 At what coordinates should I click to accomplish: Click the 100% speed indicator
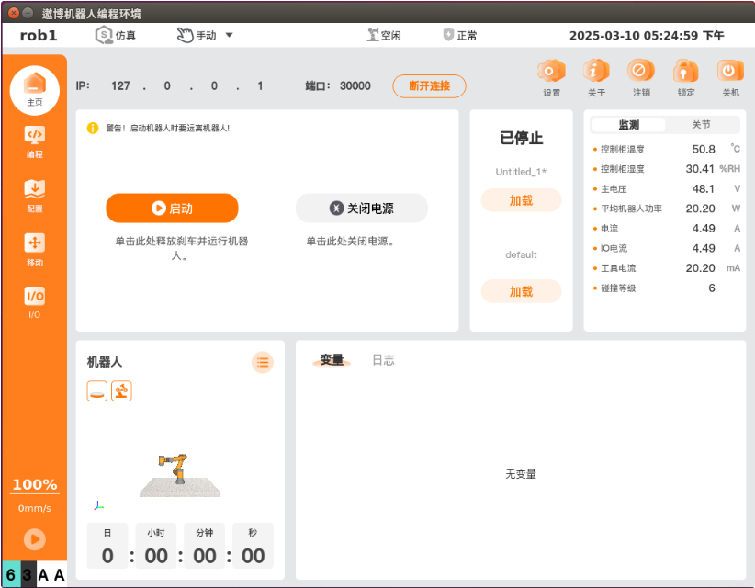coord(34,484)
